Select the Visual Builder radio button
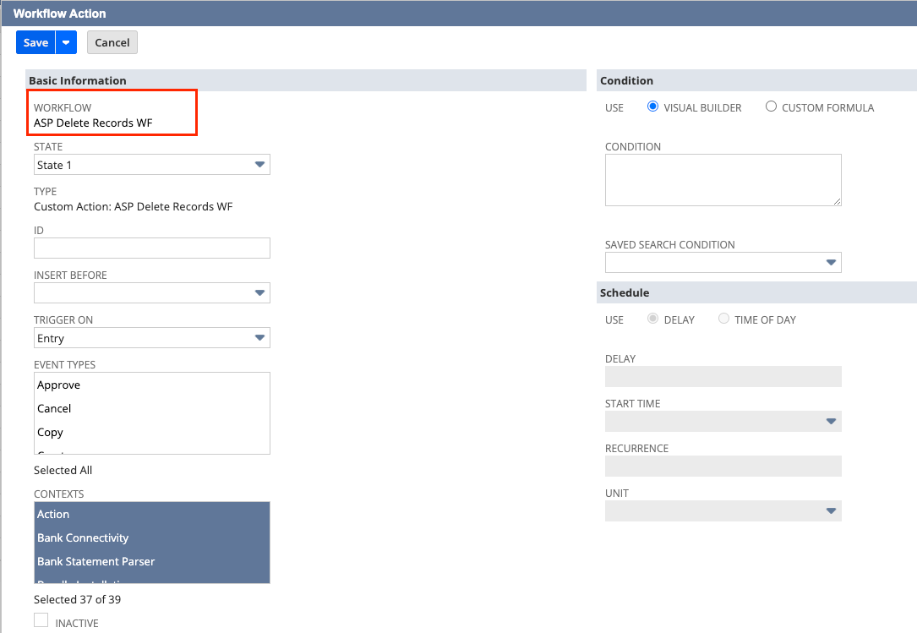The image size is (917, 633). 652,106
